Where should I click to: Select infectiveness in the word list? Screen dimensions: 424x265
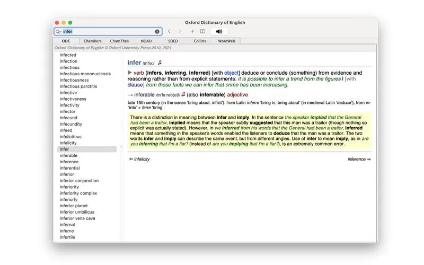(73, 99)
